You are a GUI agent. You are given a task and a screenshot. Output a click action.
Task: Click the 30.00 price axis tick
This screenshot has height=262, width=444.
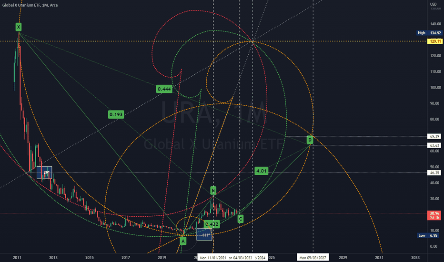pos(435,199)
